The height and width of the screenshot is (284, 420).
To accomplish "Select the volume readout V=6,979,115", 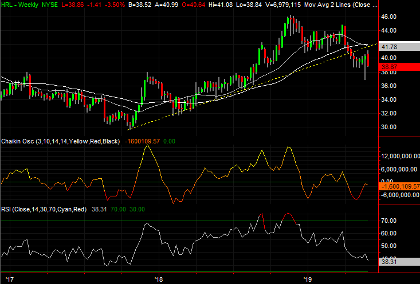I will (282, 5).
